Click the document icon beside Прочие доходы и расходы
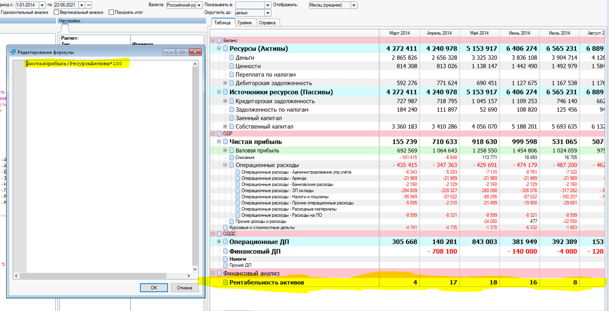This screenshot has height=311, width=609. pos(231,221)
